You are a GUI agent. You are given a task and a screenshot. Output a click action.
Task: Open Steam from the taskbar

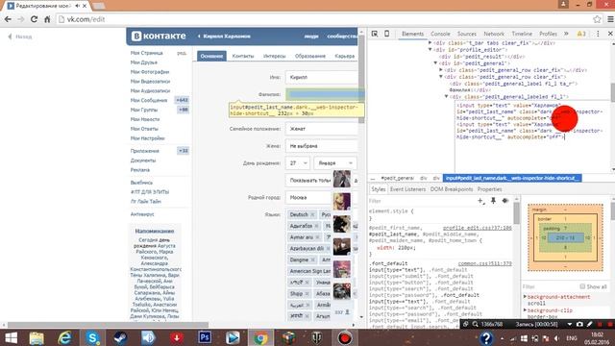click(120, 337)
